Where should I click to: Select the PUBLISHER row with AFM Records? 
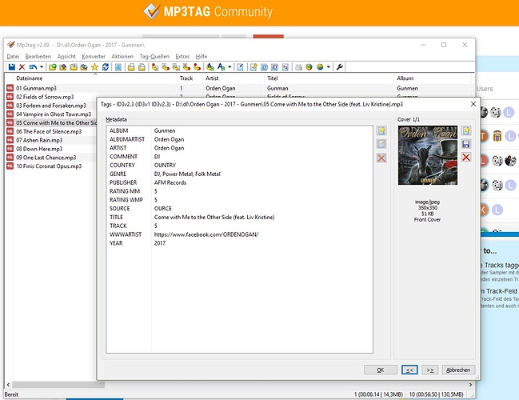tap(239, 182)
